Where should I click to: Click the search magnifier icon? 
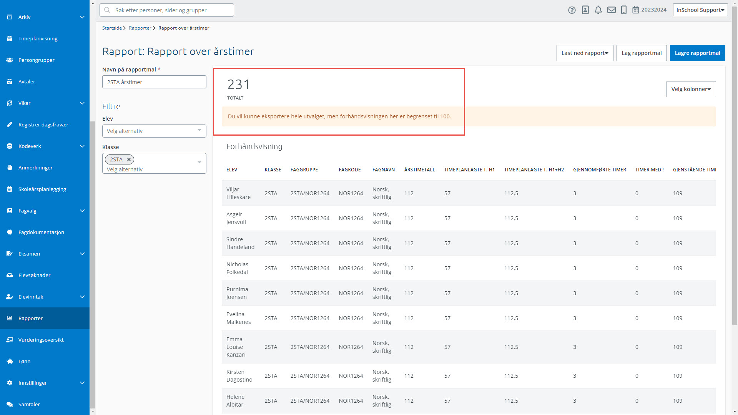(x=107, y=10)
